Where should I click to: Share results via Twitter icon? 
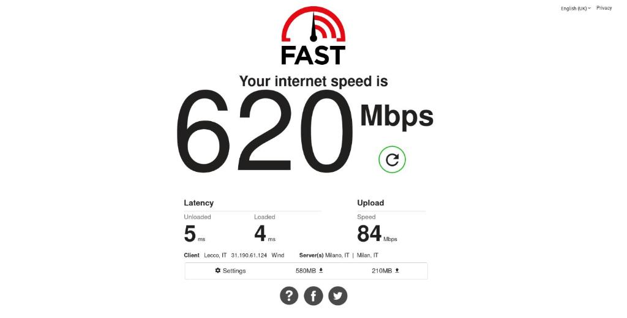(338, 296)
